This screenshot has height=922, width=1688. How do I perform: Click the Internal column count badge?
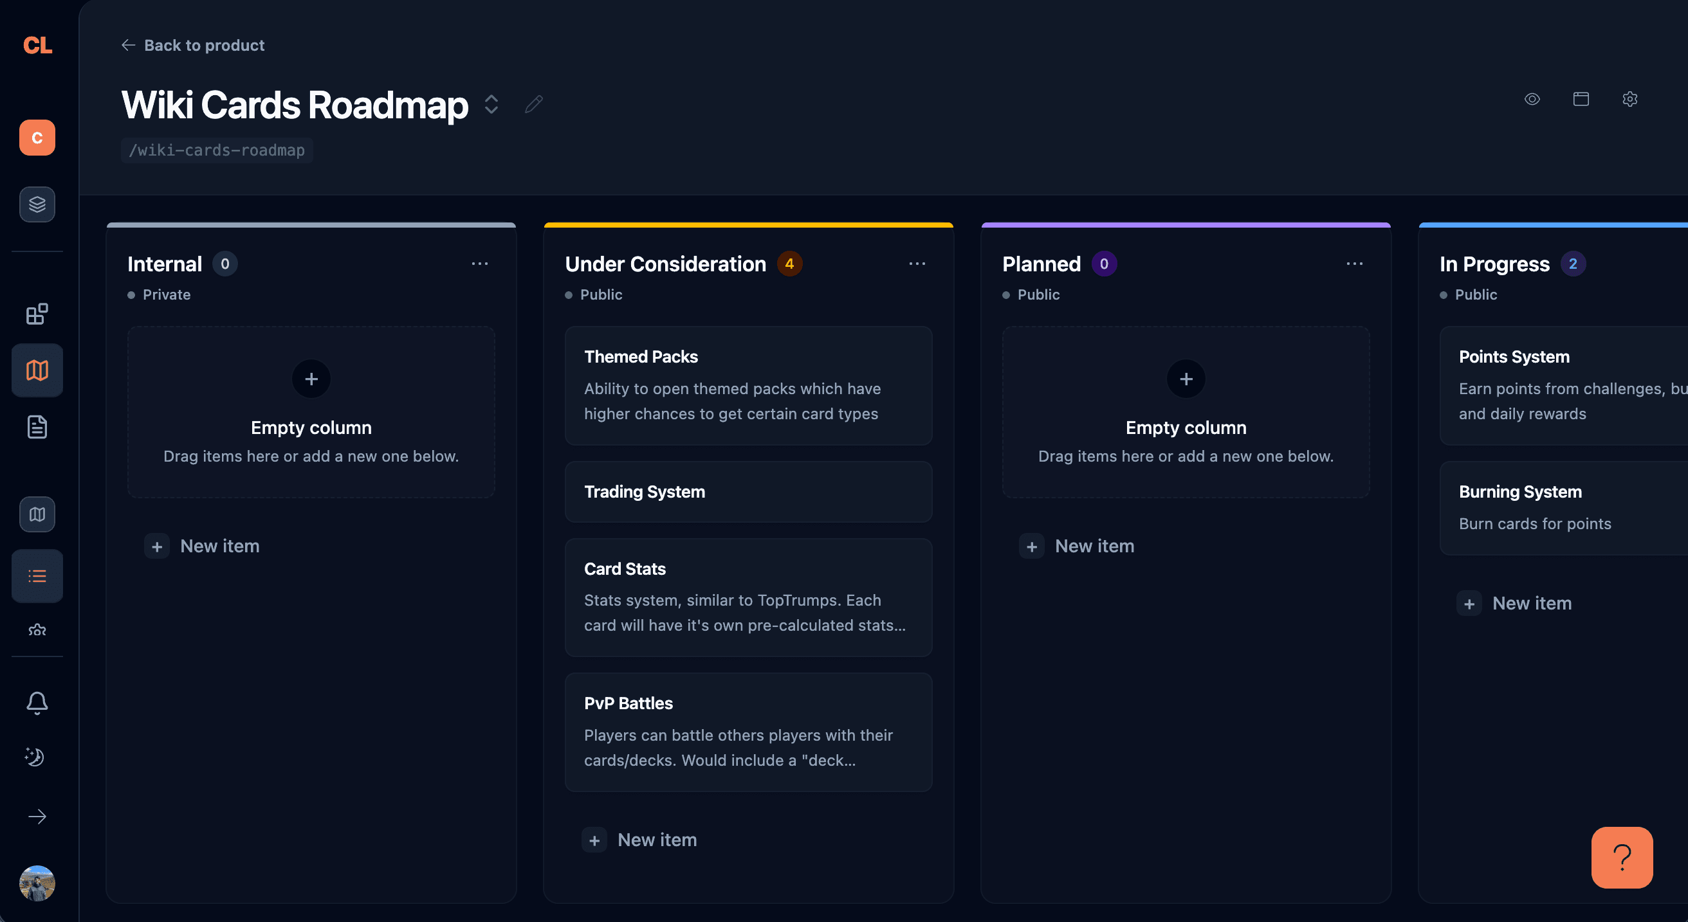(225, 264)
